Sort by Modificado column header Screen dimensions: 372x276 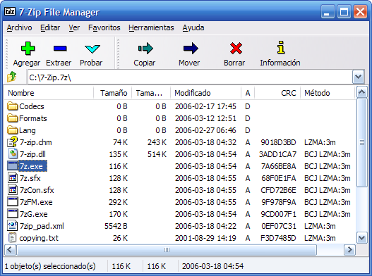click(205, 93)
